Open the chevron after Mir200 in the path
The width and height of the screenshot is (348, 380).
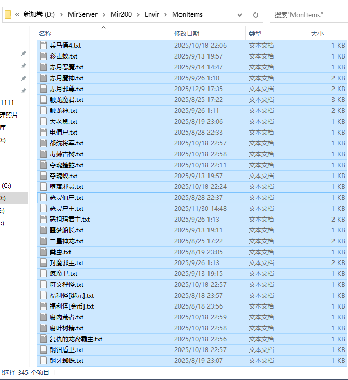click(138, 14)
